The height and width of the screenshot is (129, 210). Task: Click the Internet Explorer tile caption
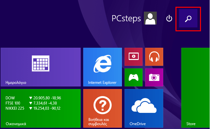click(102, 83)
